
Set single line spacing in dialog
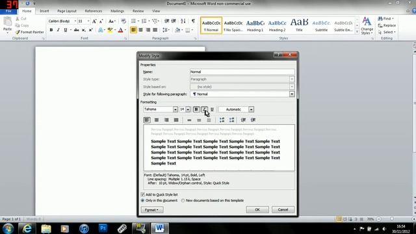click(189, 120)
